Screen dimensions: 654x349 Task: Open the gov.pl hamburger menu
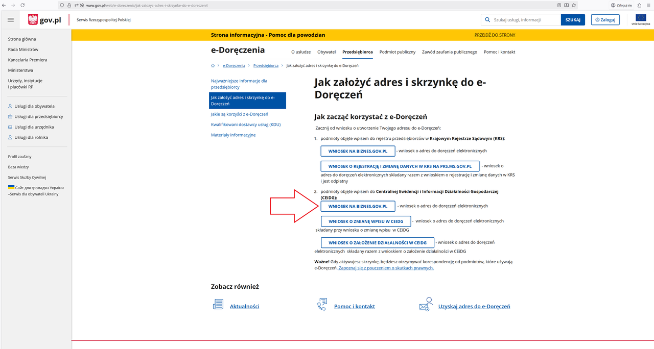point(11,20)
